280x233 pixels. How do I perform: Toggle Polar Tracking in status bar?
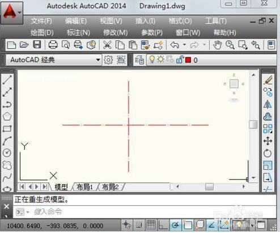click(x=175, y=225)
